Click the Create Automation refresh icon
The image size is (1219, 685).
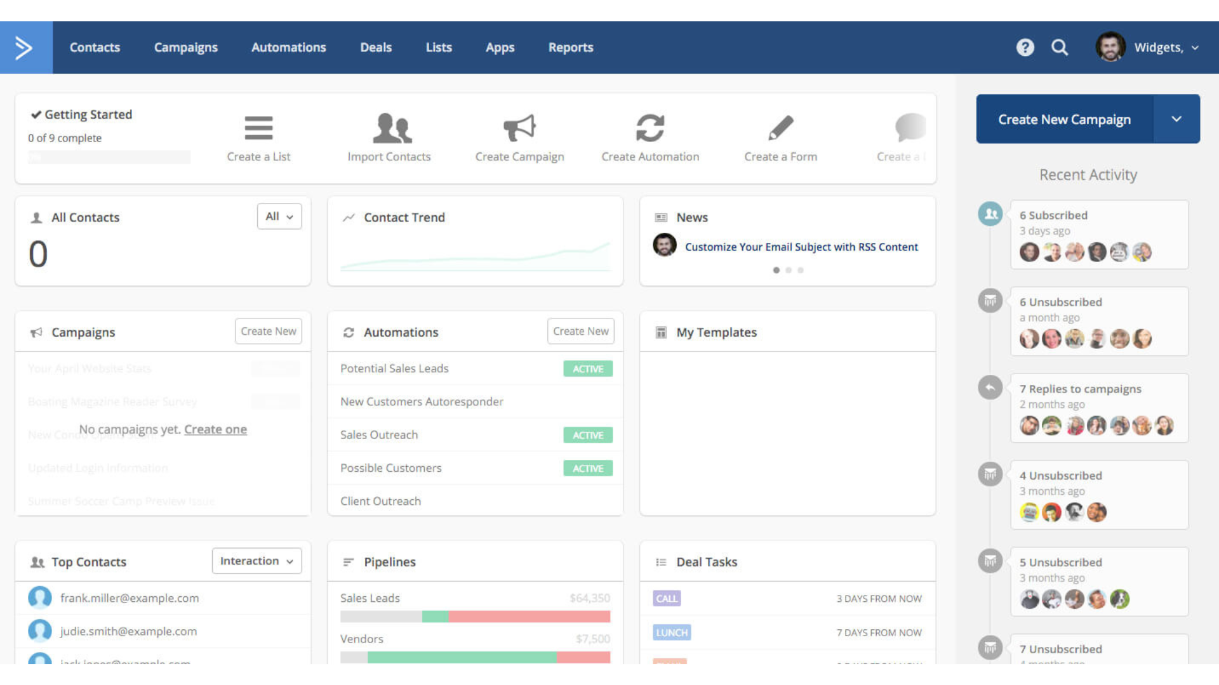pos(650,129)
